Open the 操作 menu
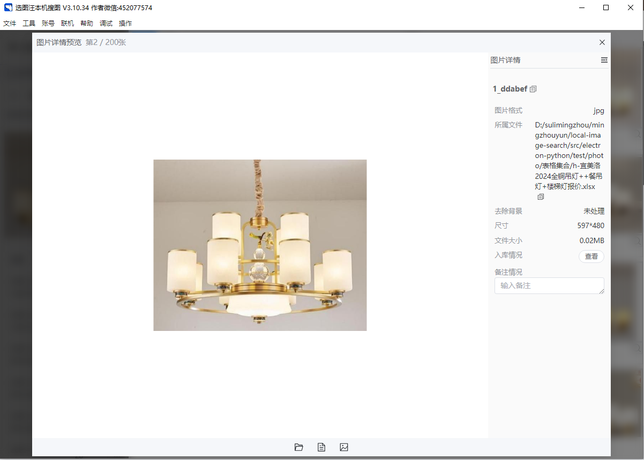This screenshot has height=460, width=644. (x=125, y=24)
